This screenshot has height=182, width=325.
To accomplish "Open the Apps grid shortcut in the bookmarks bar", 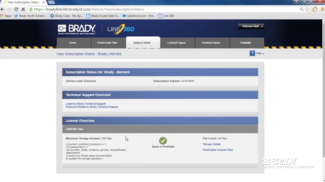I will (6, 16).
